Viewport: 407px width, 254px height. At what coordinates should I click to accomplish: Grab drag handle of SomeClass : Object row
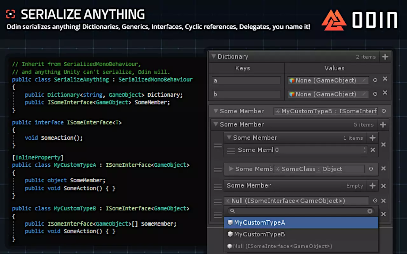click(x=218, y=170)
